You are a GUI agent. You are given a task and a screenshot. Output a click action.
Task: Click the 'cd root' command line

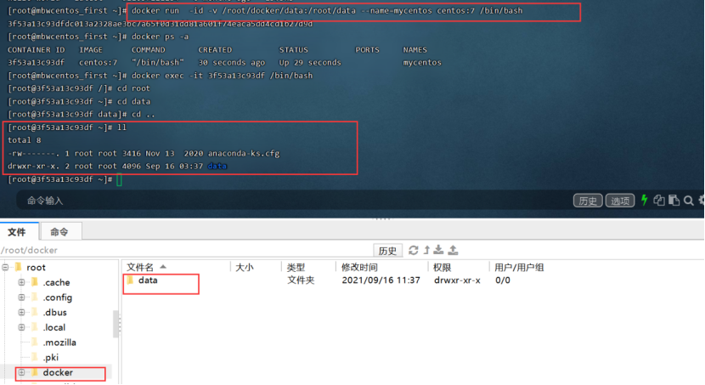[x=133, y=88]
